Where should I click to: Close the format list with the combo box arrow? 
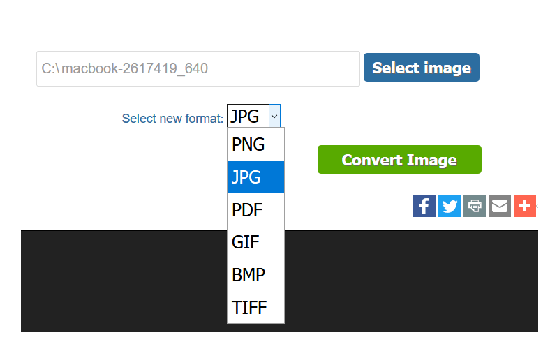click(x=274, y=116)
